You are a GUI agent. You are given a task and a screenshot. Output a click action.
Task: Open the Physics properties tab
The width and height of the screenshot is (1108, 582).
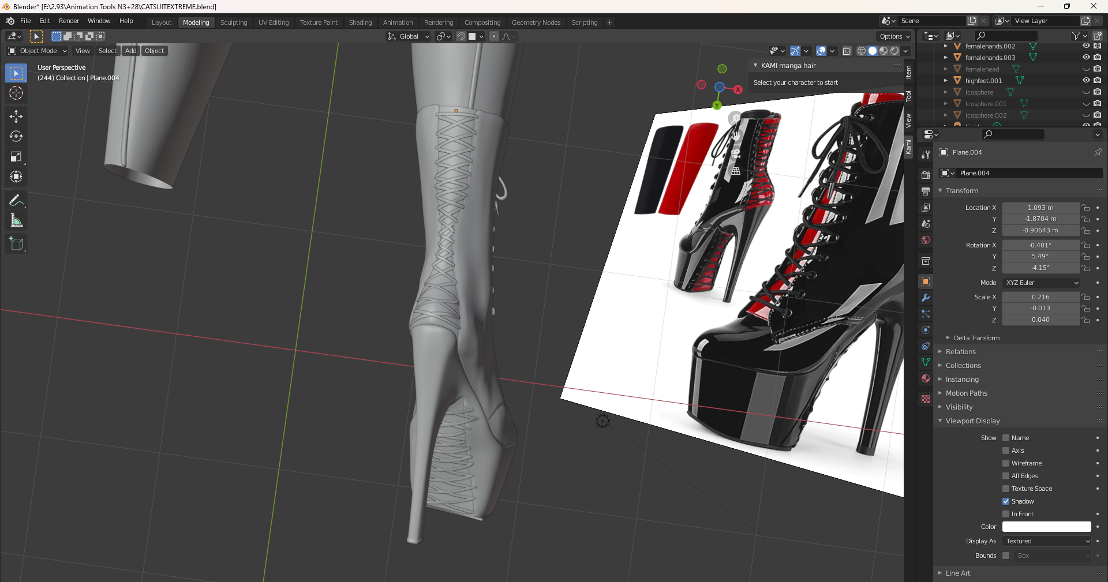[x=926, y=330]
